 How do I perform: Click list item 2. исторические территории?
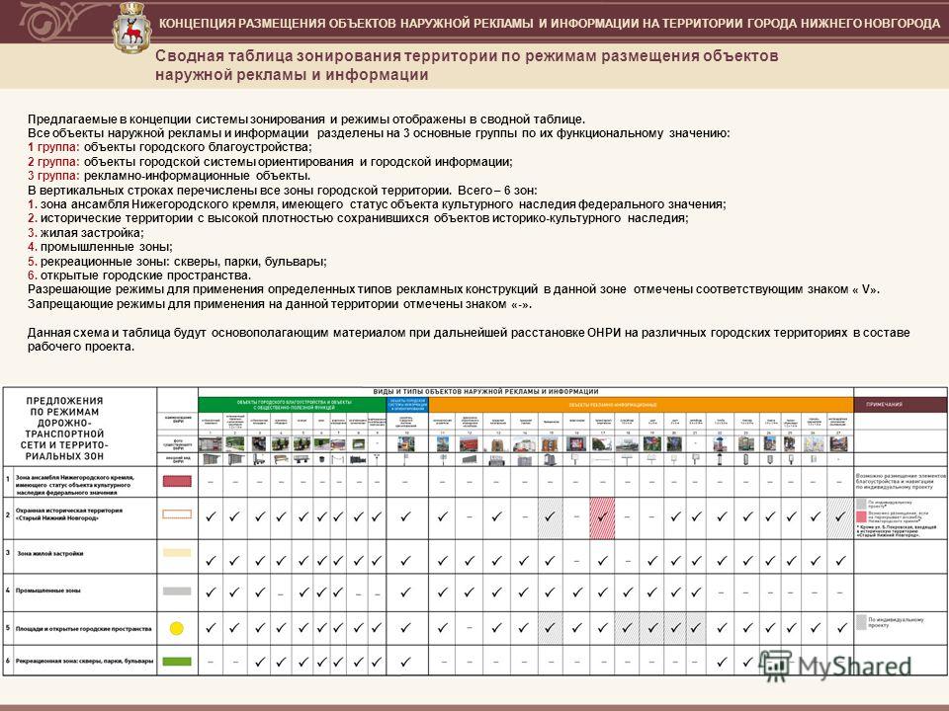pos(358,218)
